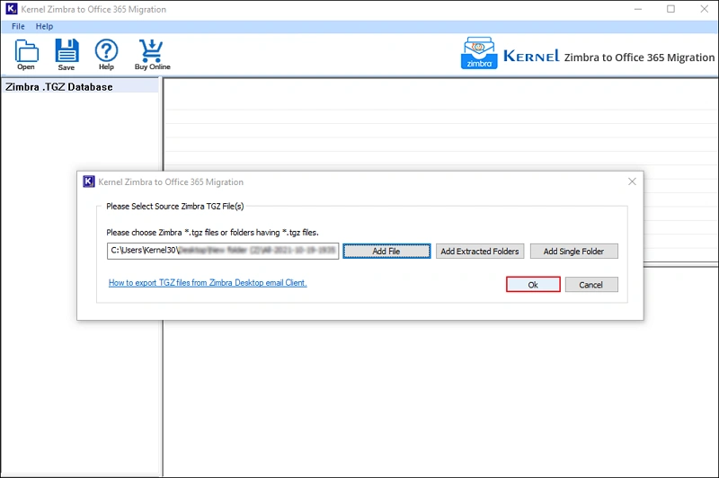This screenshot has width=719, height=478.
Task: Click the Add Extracted Folders button
Action: click(x=480, y=252)
